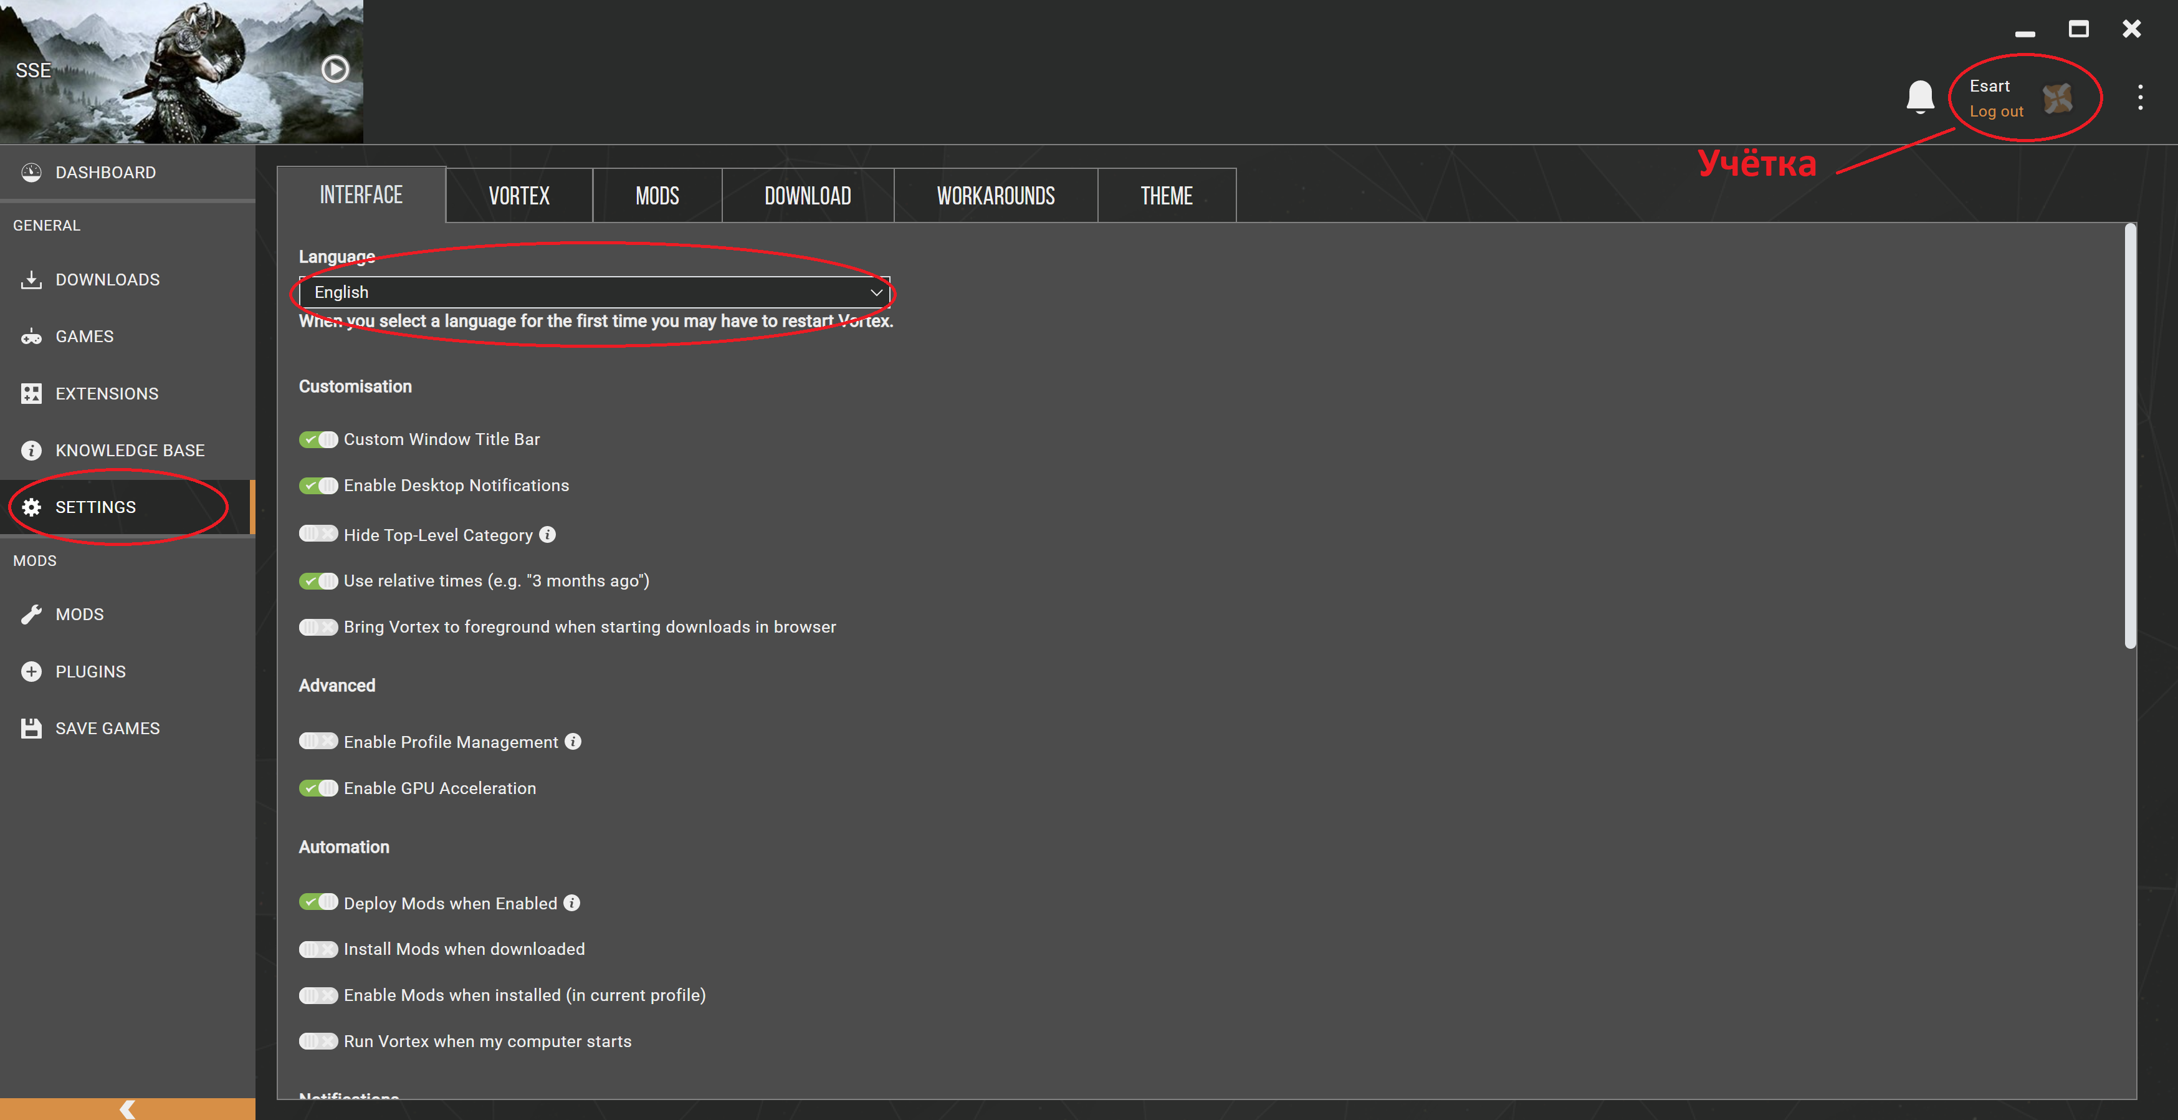Switch to the Theme tab

click(1166, 196)
